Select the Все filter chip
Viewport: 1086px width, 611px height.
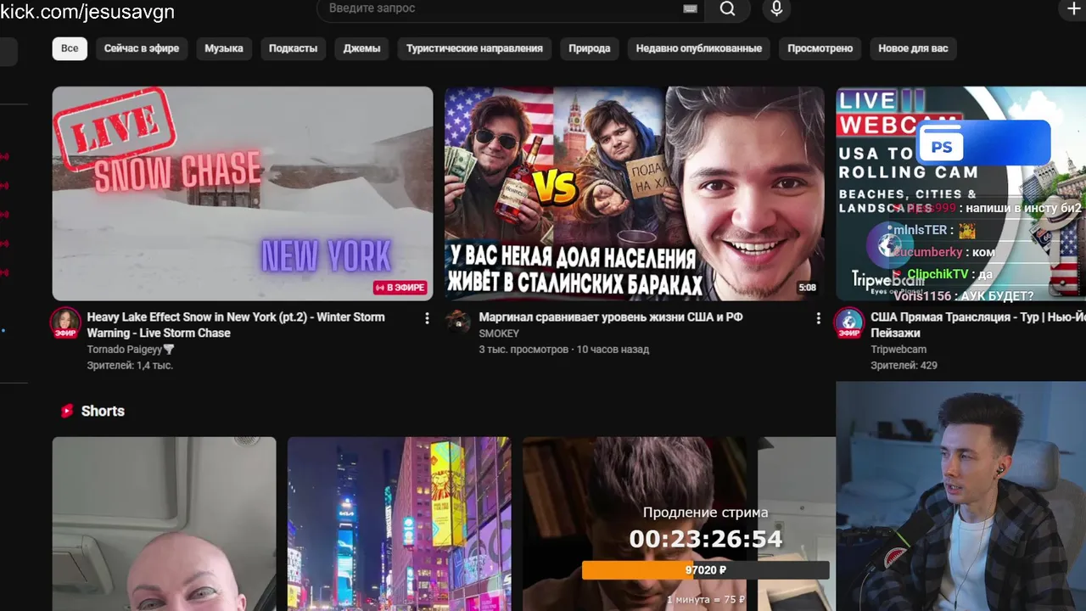tap(70, 48)
